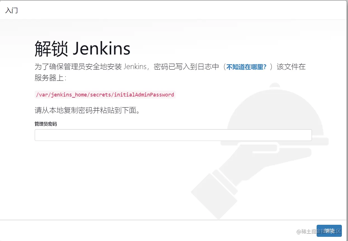This screenshot has width=348, height=241.
Task: Click the 入门 header title
Action: pyautogui.click(x=11, y=11)
